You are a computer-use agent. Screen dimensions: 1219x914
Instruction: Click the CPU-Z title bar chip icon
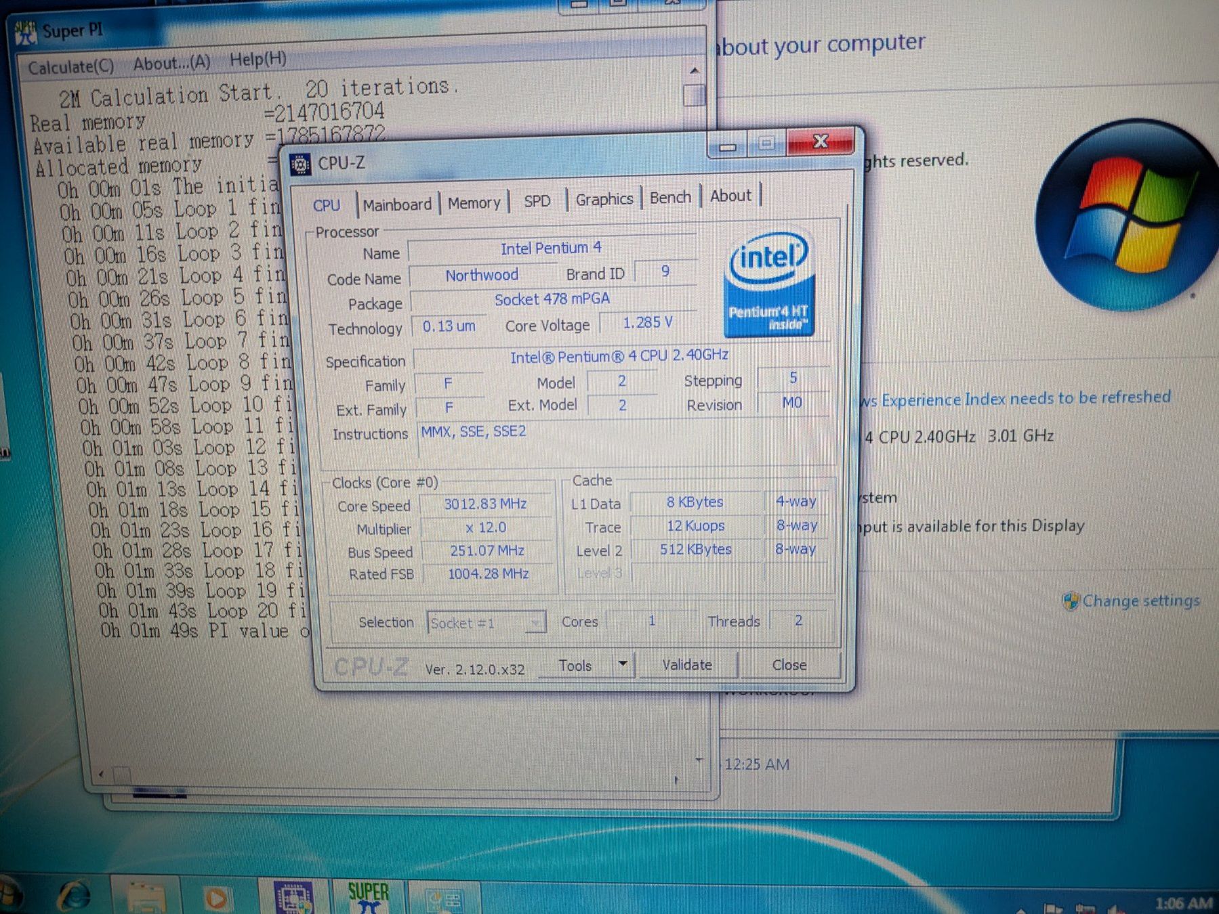[300, 164]
